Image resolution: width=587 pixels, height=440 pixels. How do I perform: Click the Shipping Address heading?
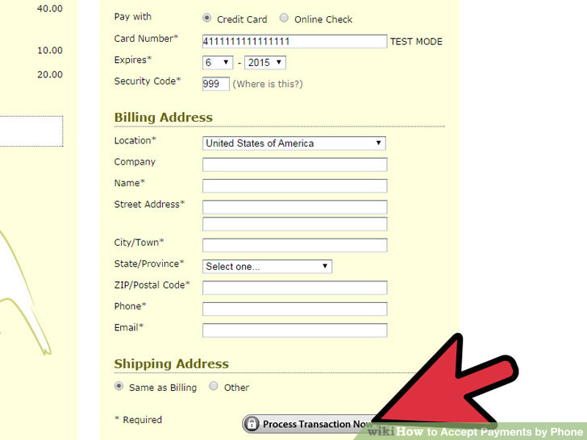pyautogui.click(x=172, y=363)
